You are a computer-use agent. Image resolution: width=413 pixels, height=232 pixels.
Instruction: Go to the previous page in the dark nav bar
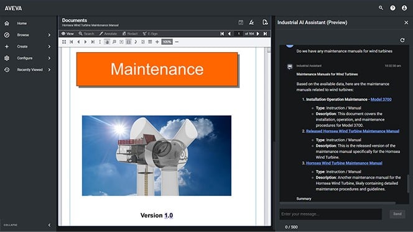coord(229,33)
